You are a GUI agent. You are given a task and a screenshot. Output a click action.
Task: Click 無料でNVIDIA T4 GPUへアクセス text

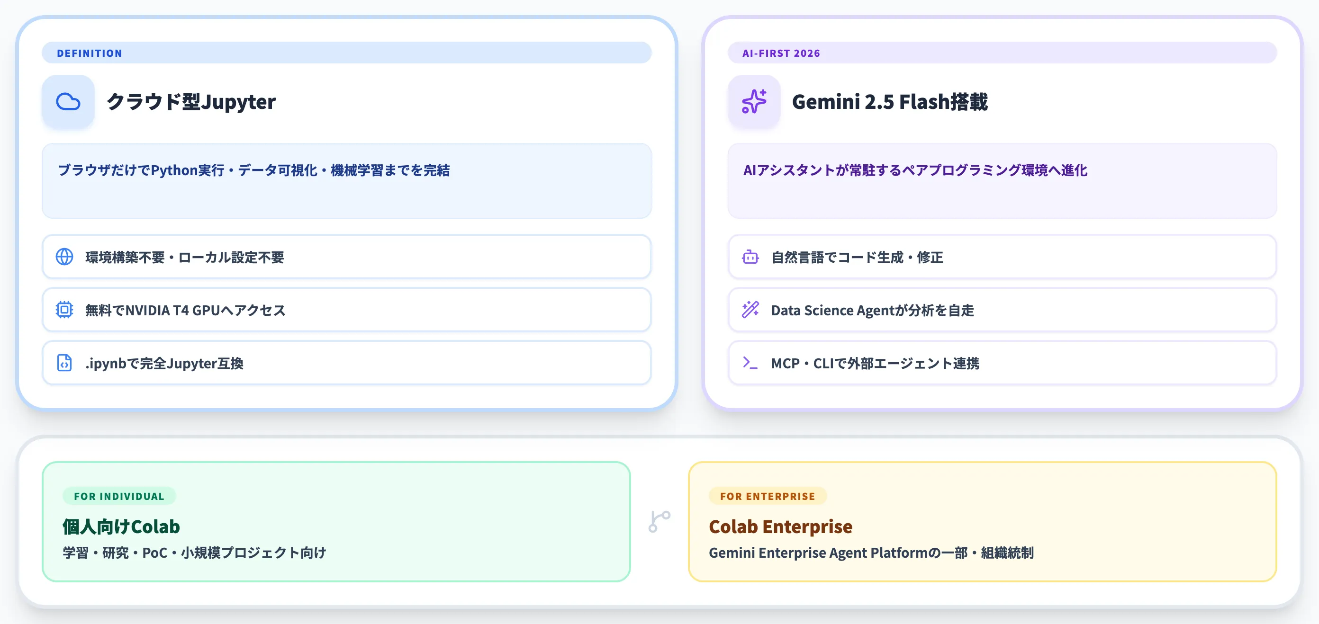tap(185, 311)
